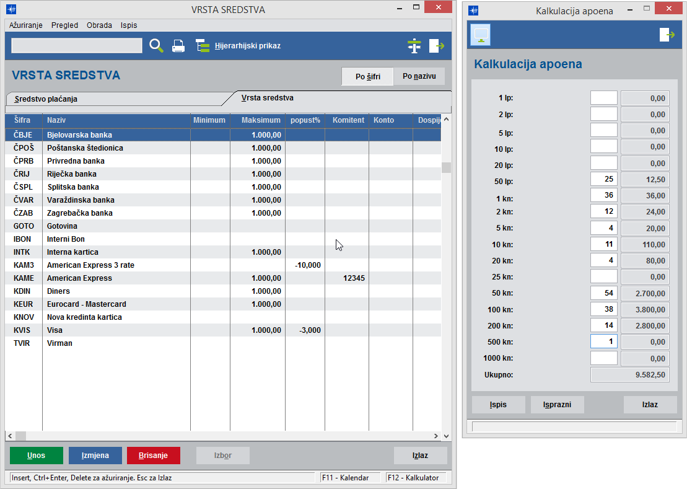The width and height of the screenshot is (687, 489).
Task: Open the Obrada menu
Action: pyautogui.click(x=100, y=25)
